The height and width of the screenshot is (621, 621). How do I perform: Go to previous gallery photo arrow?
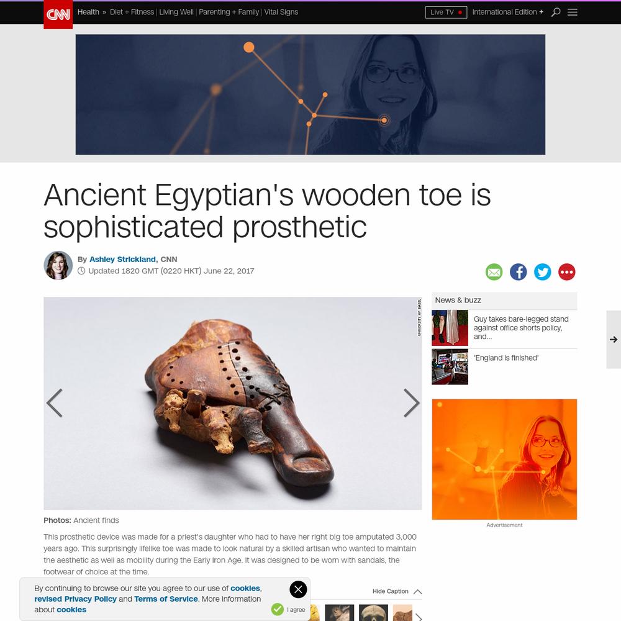[54, 403]
